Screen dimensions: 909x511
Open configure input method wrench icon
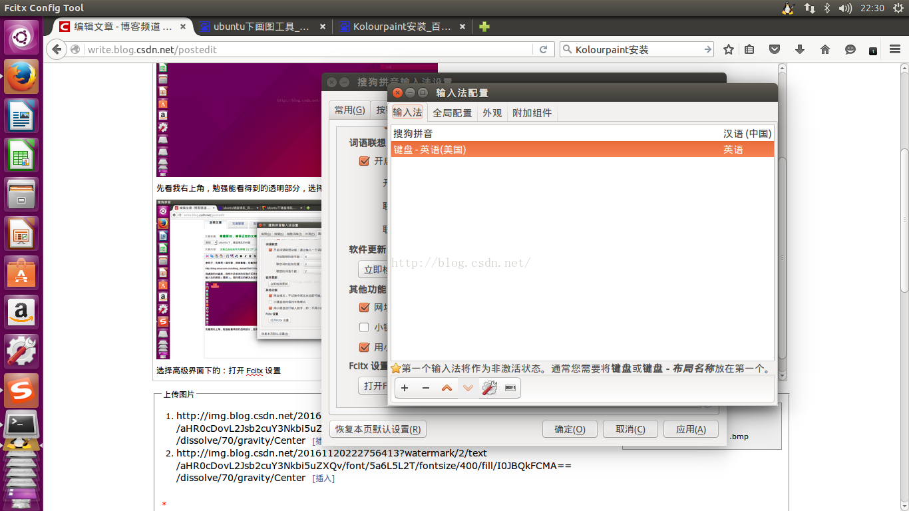[x=489, y=388]
